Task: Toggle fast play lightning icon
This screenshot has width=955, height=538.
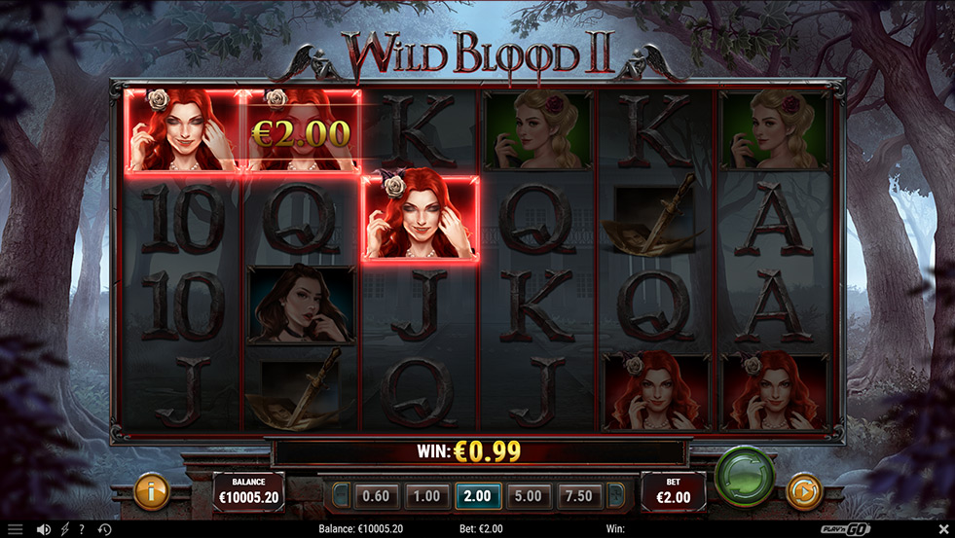Action: coord(64,529)
